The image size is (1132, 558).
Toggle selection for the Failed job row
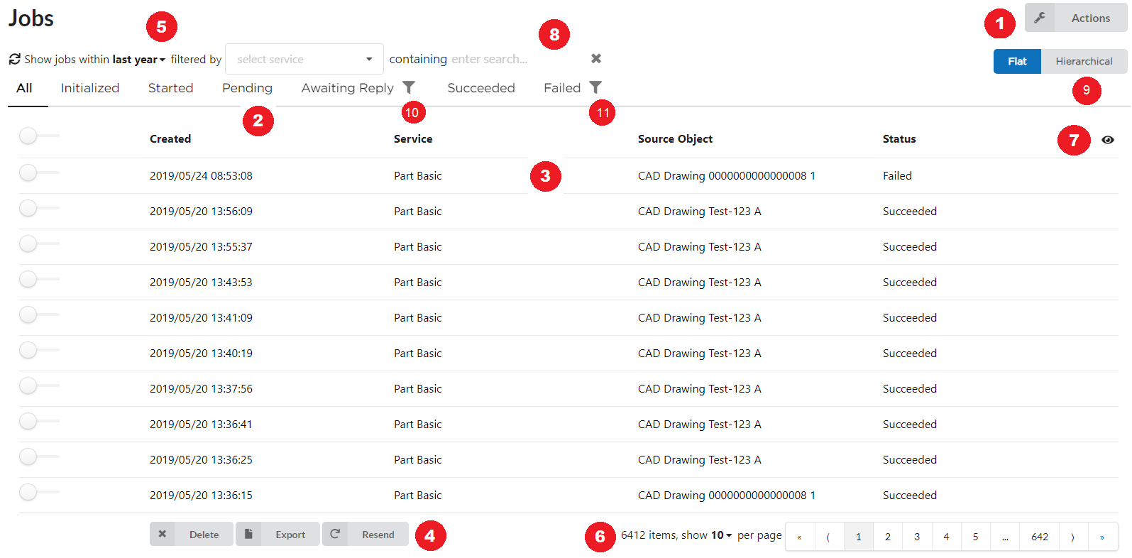click(28, 173)
